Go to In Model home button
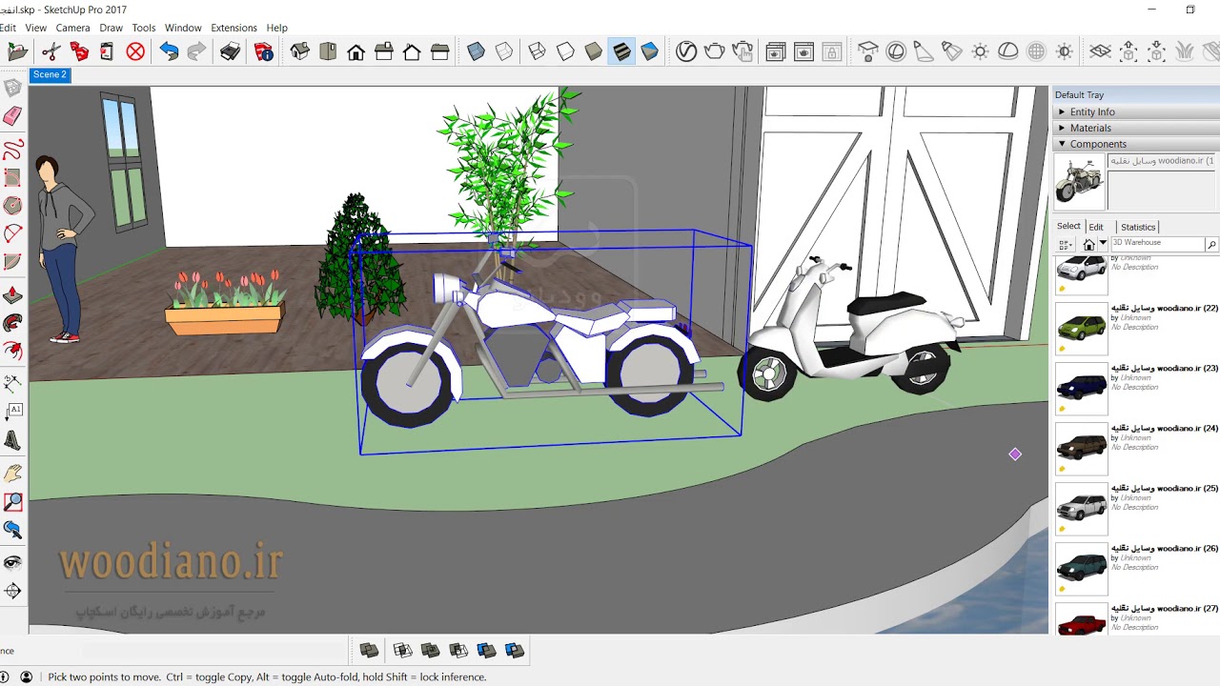The width and height of the screenshot is (1220, 686). pyautogui.click(x=1089, y=245)
